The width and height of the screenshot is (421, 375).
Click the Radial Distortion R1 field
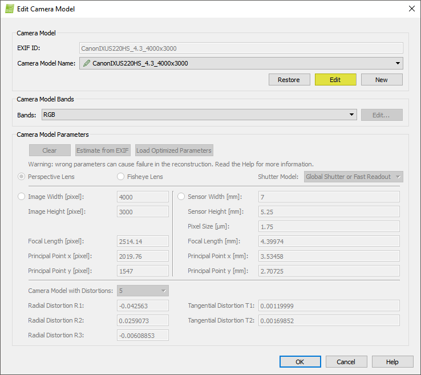tap(143, 306)
